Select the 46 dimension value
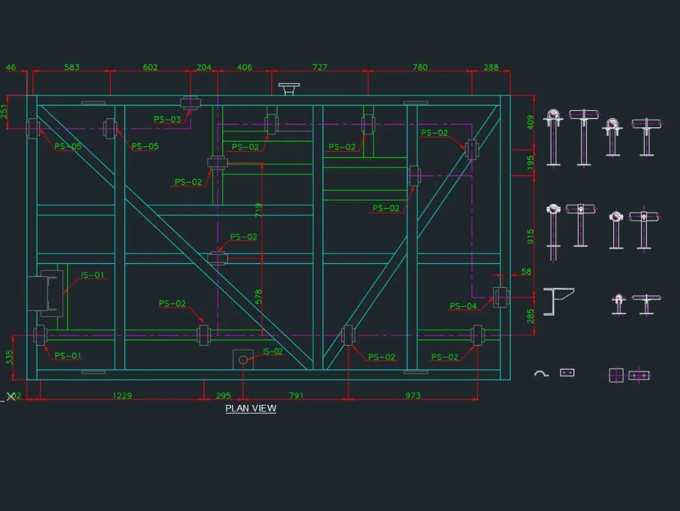The height and width of the screenshot is (511, 680). 11,67
